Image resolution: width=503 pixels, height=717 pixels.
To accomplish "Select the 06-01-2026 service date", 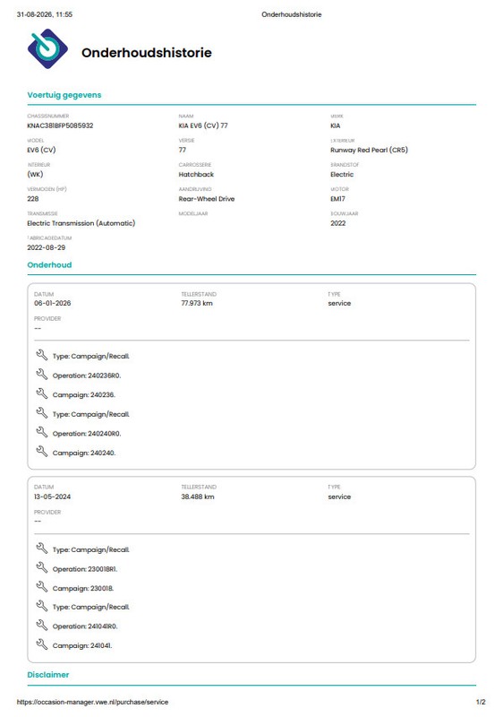I will pos(52,303).
